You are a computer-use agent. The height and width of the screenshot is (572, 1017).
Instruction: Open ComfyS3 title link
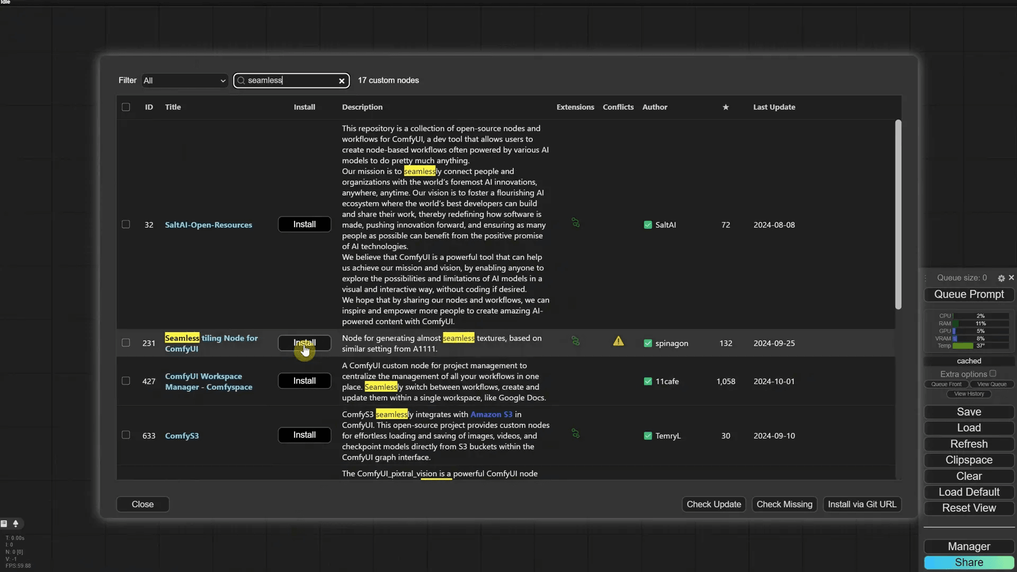[x=182, y=436]
